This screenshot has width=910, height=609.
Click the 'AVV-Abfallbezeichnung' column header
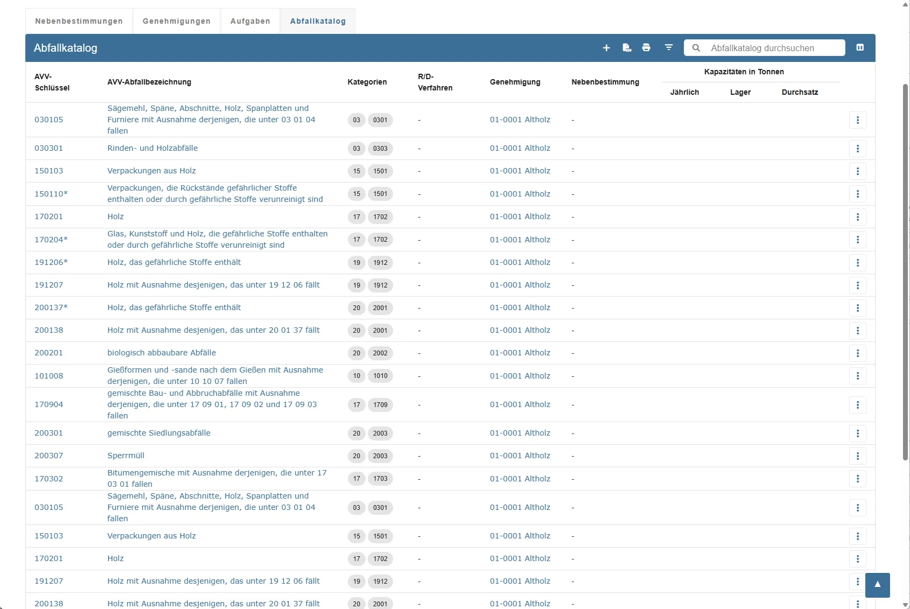[149, 82]
